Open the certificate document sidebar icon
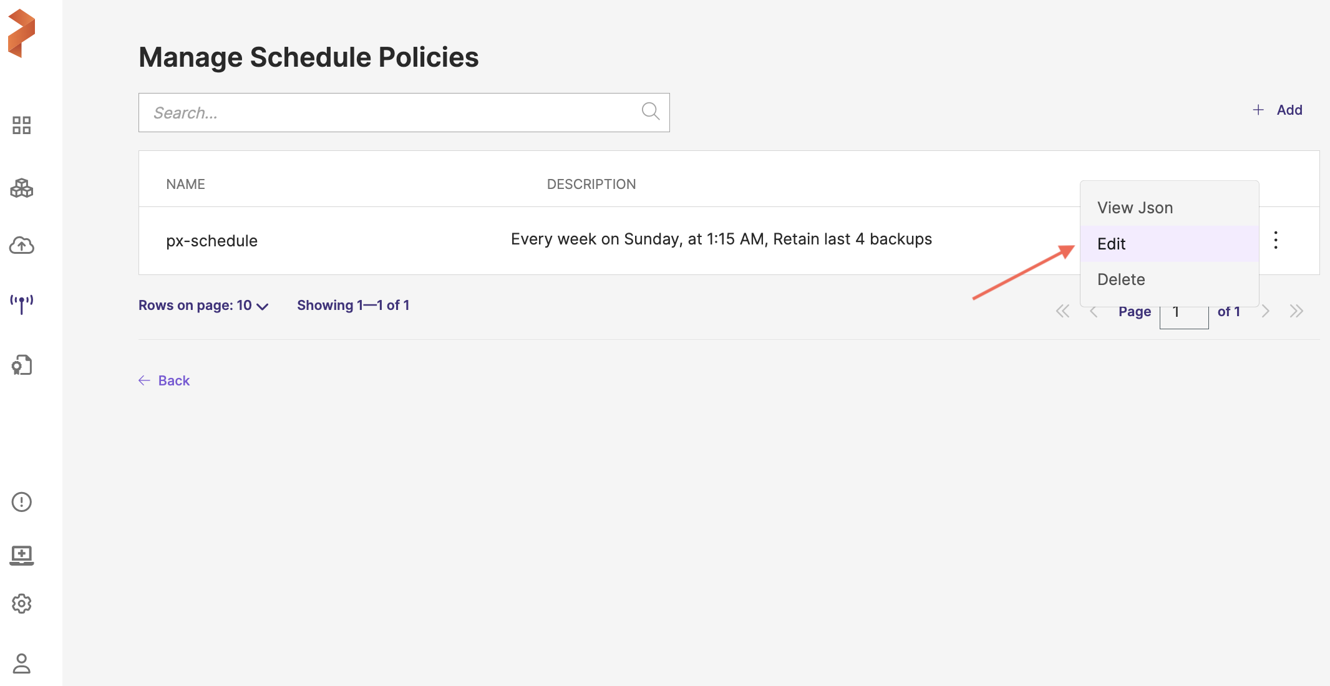The width and height of the screenshot is (1330, 686). (21, 365)
